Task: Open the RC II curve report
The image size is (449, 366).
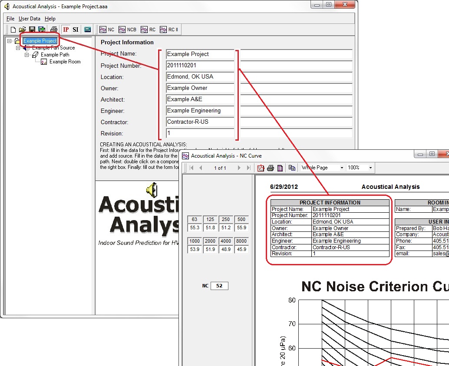Action: [x=169, y=30]
